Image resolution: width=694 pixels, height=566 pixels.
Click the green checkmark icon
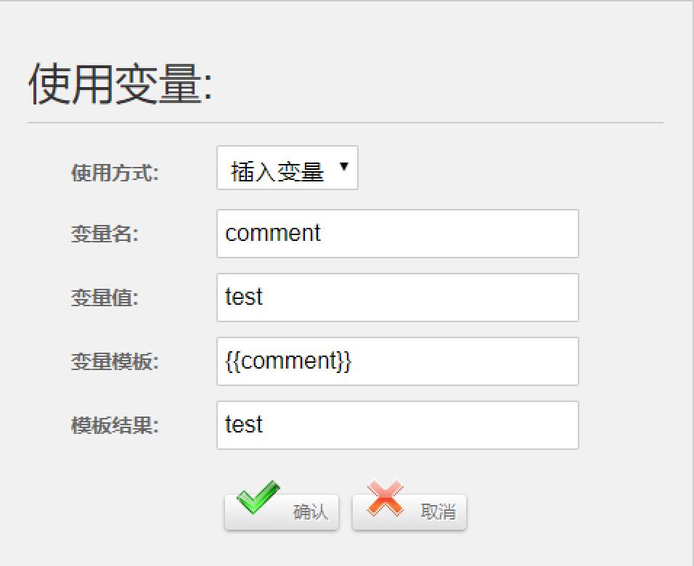258,497
